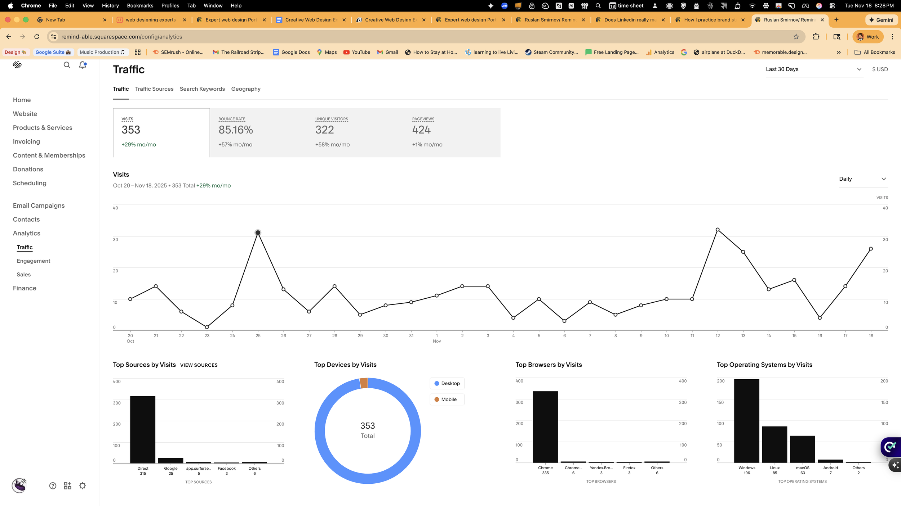Toggle Desktop series in devices legend

coord(447,383)
